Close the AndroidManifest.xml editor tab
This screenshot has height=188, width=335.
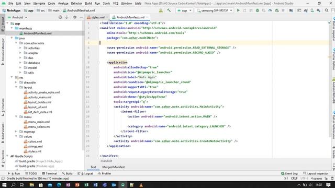(147, 17)
